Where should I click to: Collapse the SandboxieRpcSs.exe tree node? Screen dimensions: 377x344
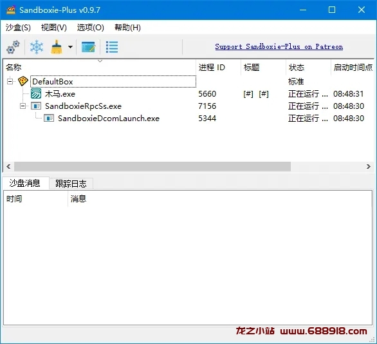click(x=23, y=106)
